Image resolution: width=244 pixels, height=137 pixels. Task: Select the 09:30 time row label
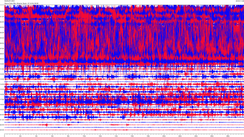pyautogui.click(x=2, y=59)
